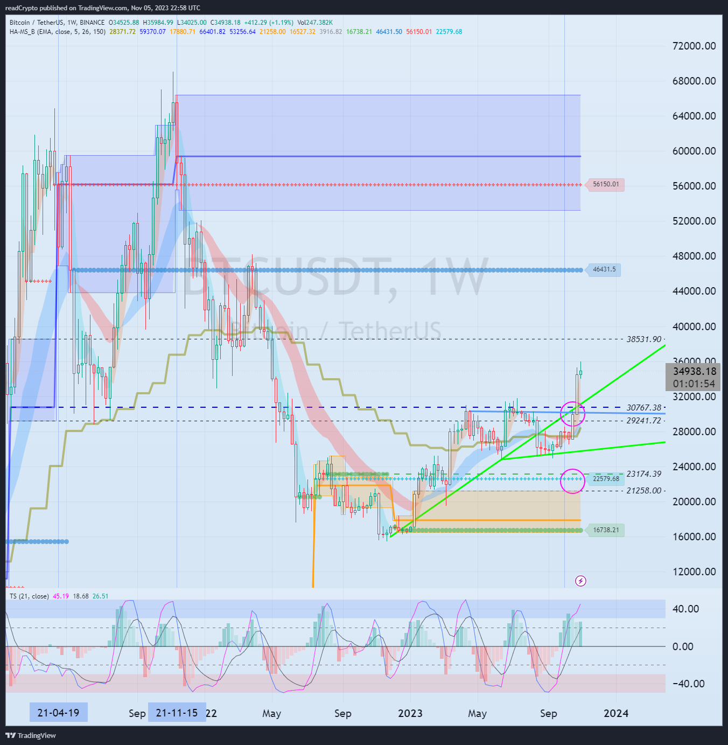Open the TradingView logo at bottom left
The height and width of the screenshot is (745, 728).
31,735
